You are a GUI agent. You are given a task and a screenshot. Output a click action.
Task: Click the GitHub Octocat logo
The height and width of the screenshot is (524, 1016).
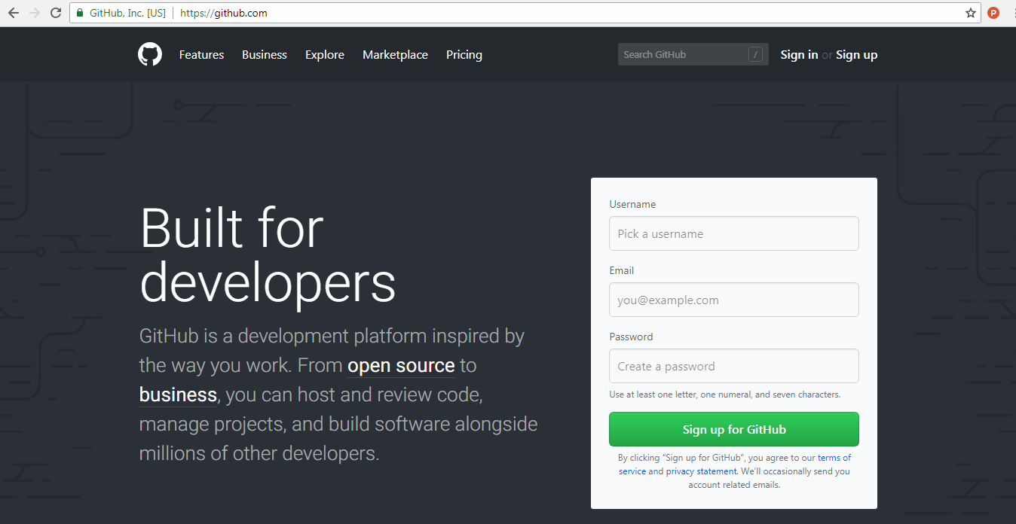click(150, 54)
